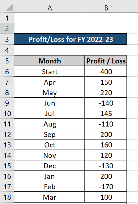Screen dimensions: 138x204
Task: Click the cell with value 145
Action: pos(106,113)
